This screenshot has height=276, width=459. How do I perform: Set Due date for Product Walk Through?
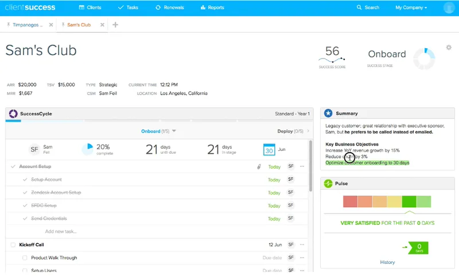(272, 258)
